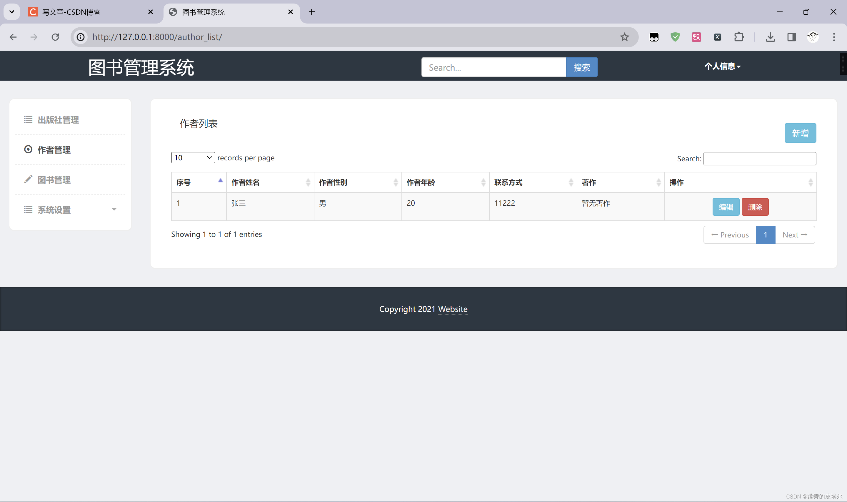Toggle sorting on 作者姓名 column header
The width and height of the screenshot is (847, 502).
point(270,182)
